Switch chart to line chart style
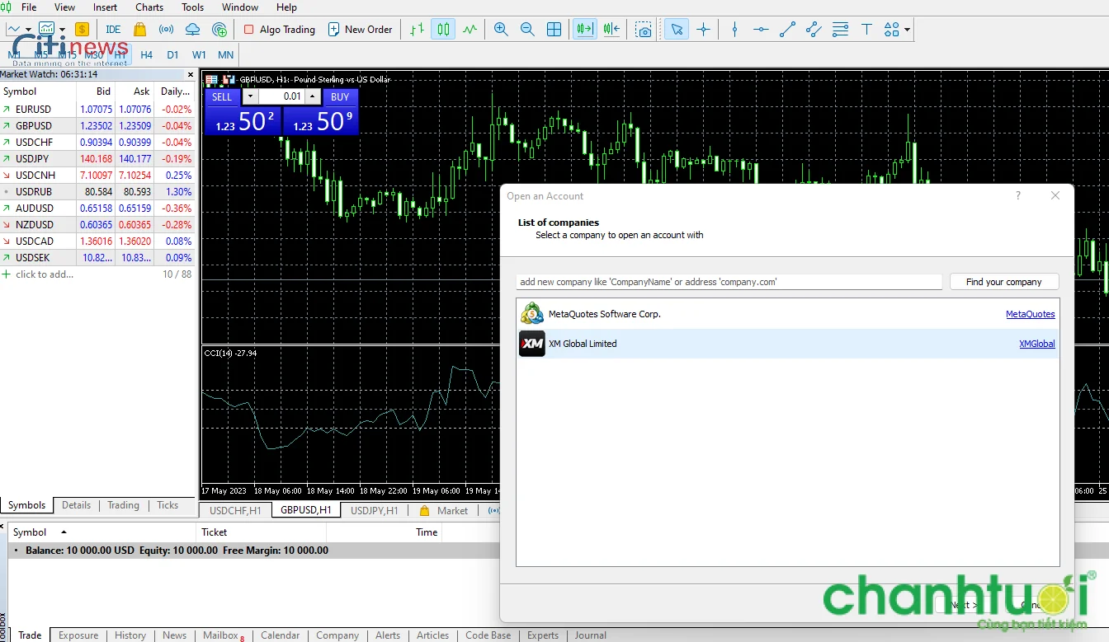The image size is (1109, 642). (x=470, y=30)
